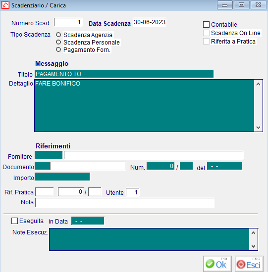The width and height of the screenshot is (268, 272).
Task: Click the Note Esecuz. scroll up arrow
Action: (x=254, y=233)
